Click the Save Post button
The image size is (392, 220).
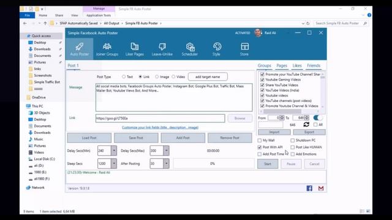(136, 137)
